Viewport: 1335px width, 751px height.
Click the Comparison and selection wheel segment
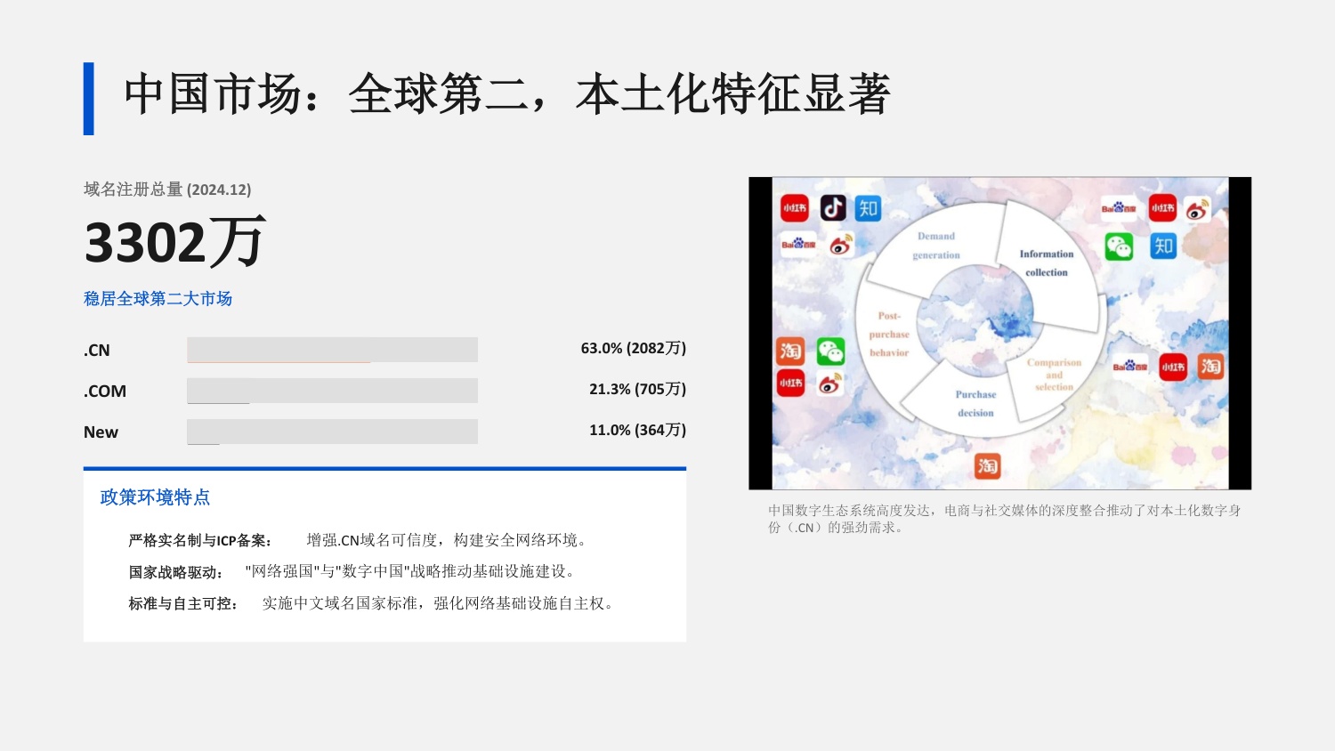tap(1055, 375)
